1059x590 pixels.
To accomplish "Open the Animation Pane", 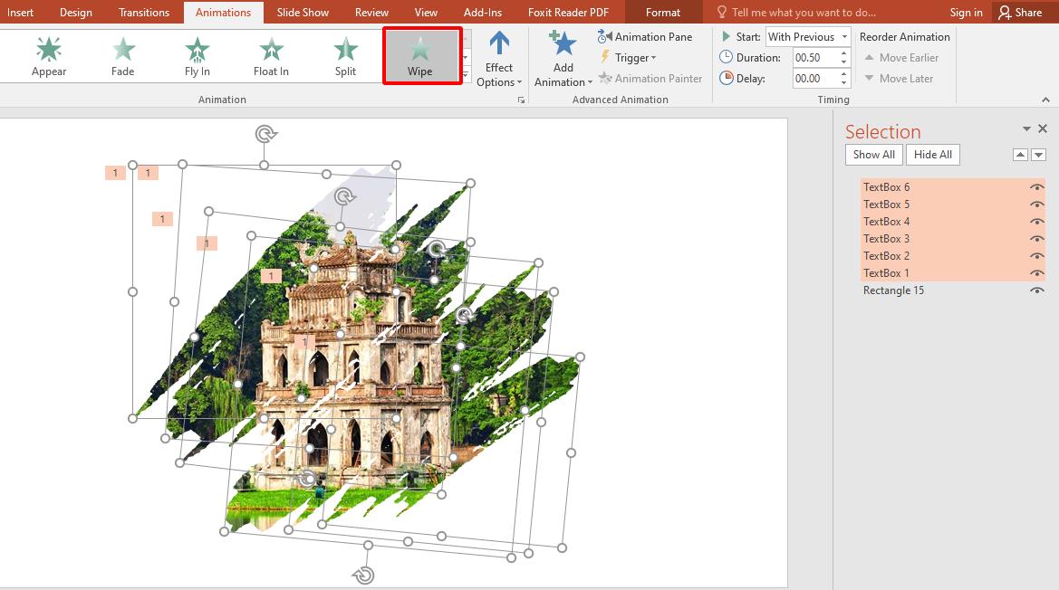I will click(x=645, y=36).
